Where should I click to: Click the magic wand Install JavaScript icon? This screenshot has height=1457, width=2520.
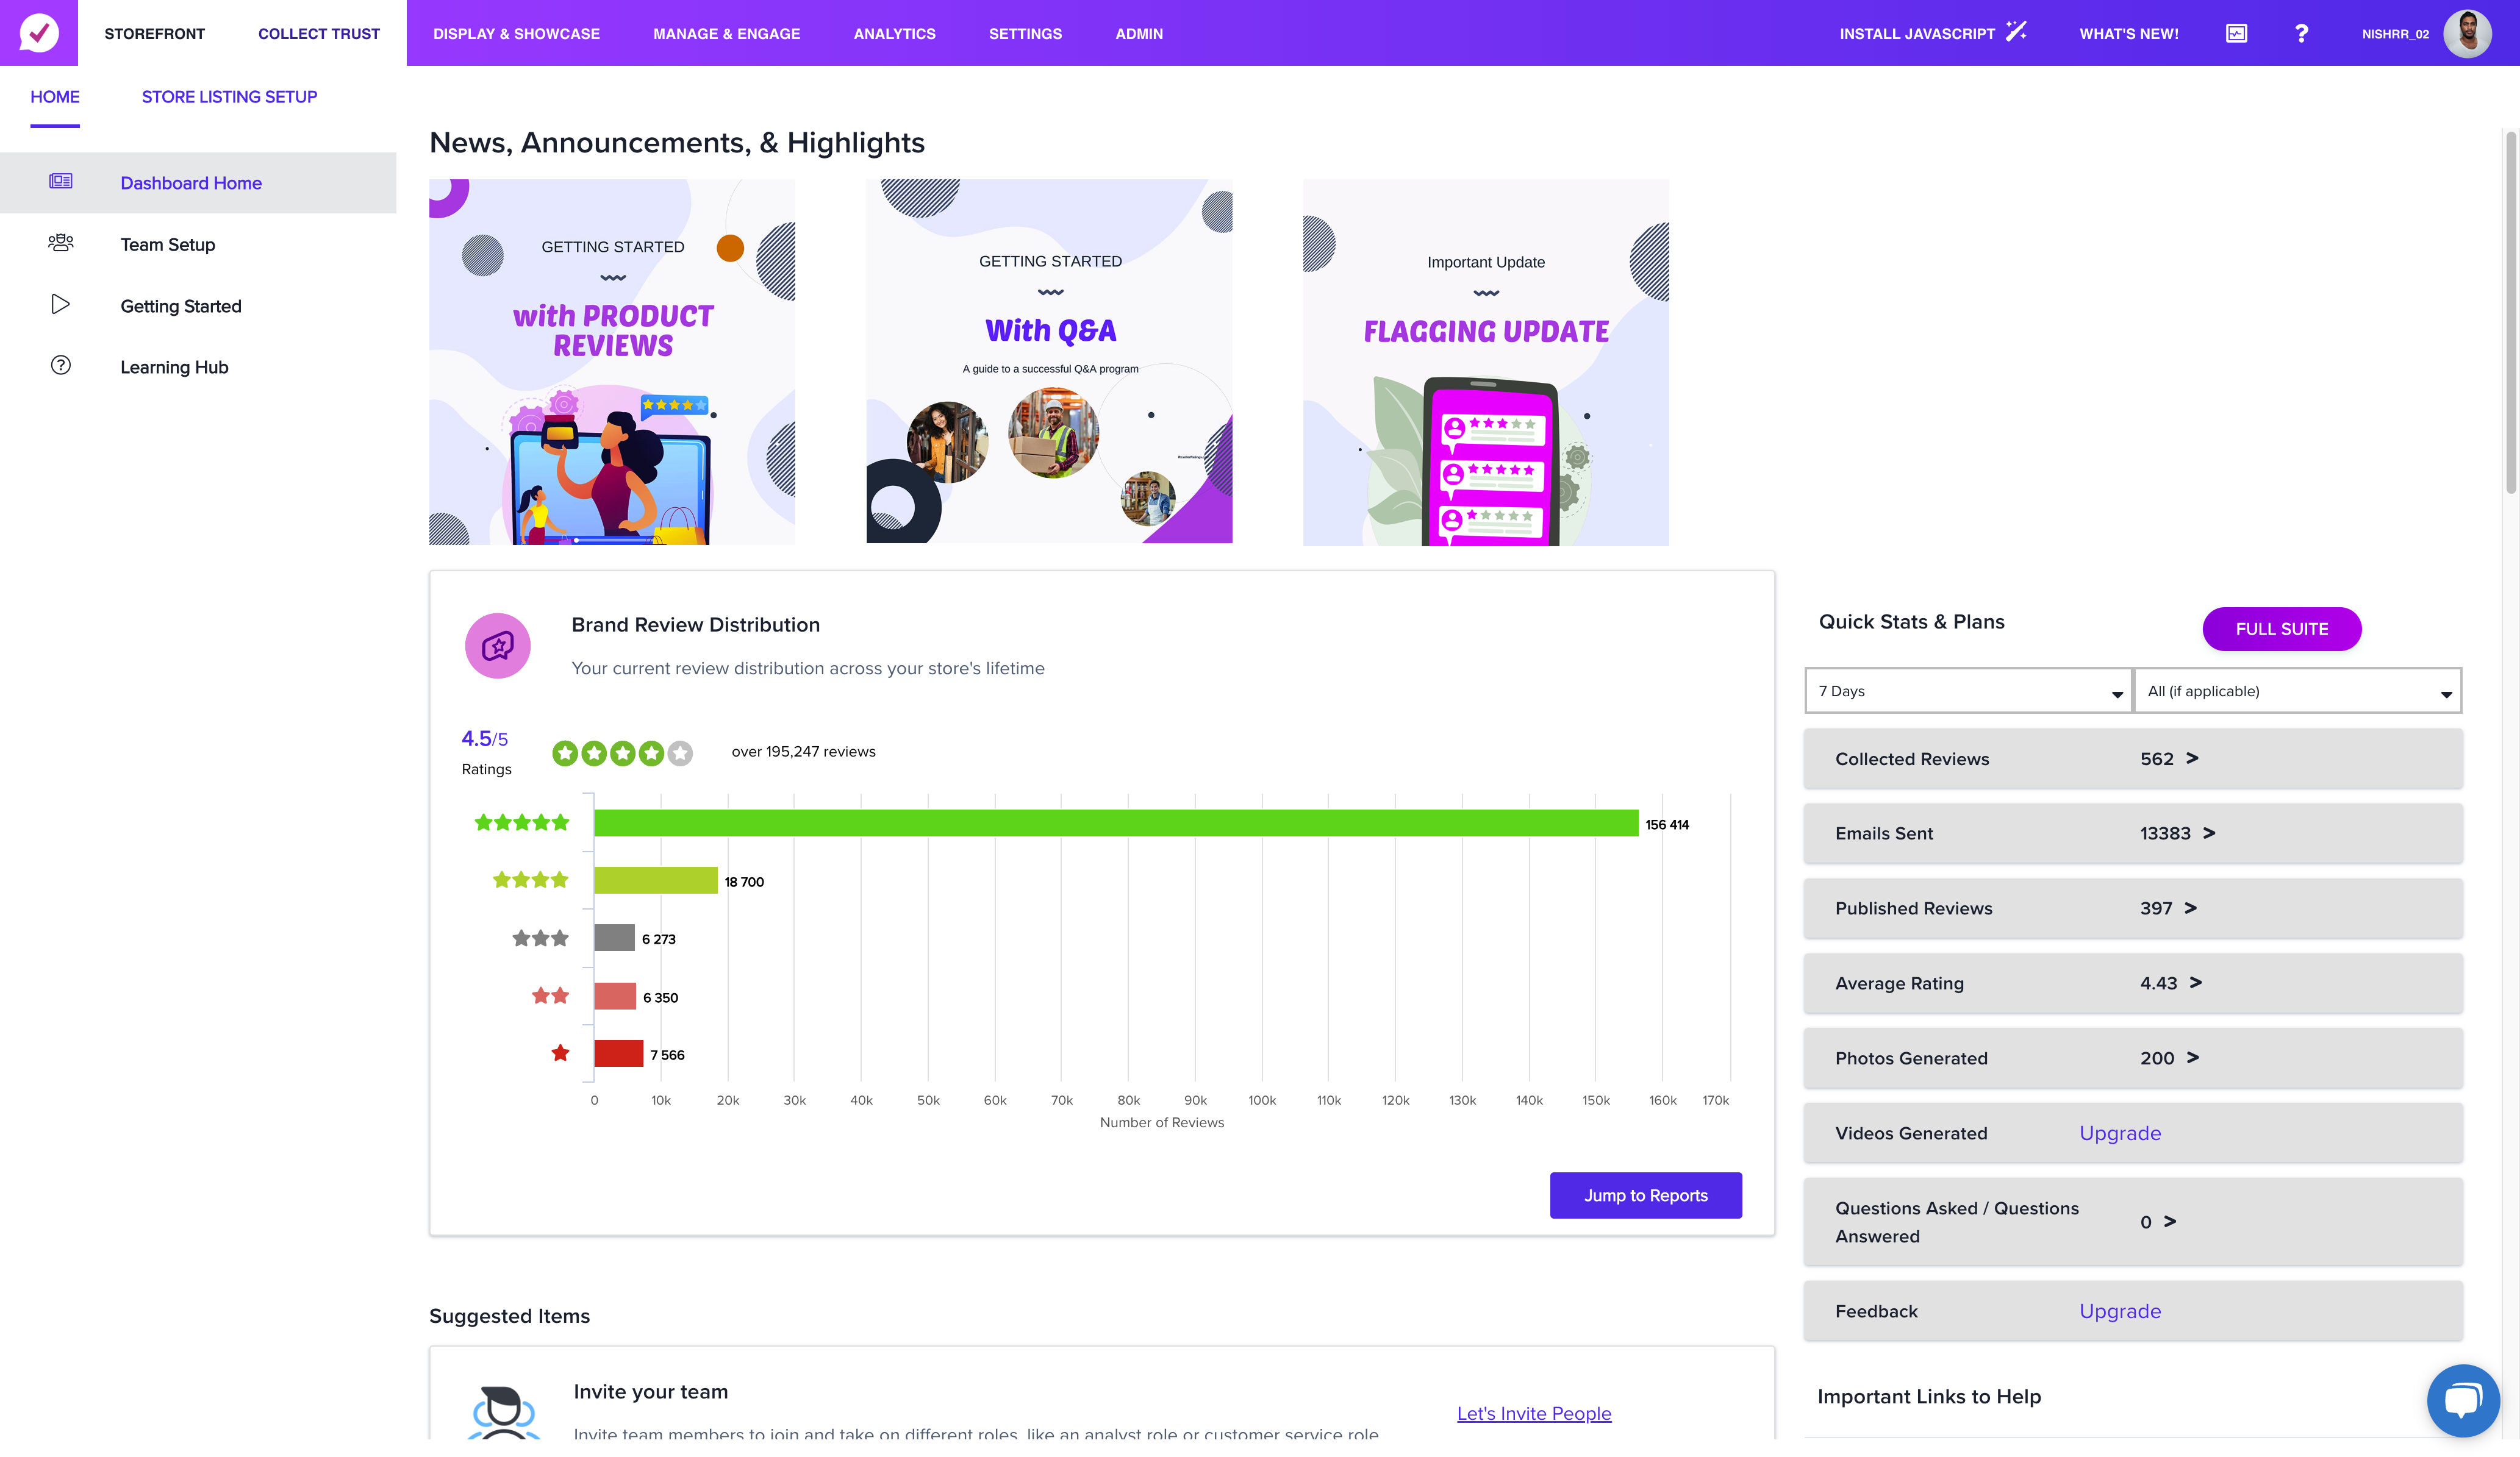[2016, 32]
